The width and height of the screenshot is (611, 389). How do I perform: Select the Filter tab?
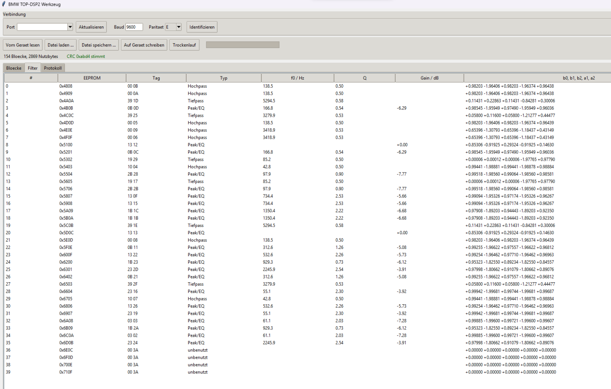(x=33, y=68)
